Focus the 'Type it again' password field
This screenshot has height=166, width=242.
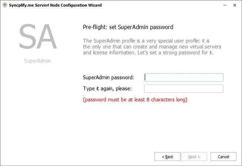[x=184, y=89]
